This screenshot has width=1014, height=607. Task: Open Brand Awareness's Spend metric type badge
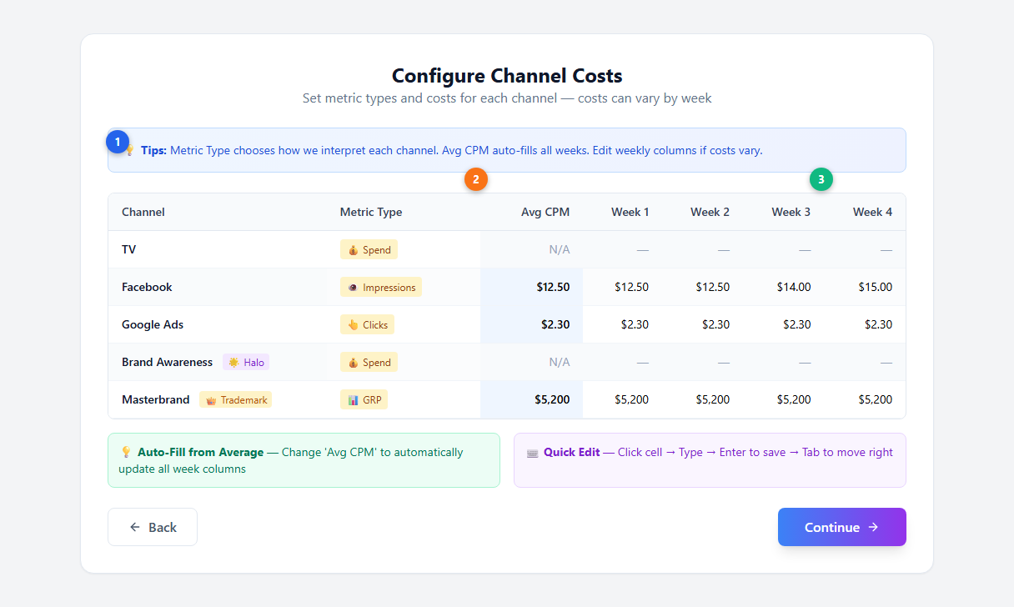(369, 362)
